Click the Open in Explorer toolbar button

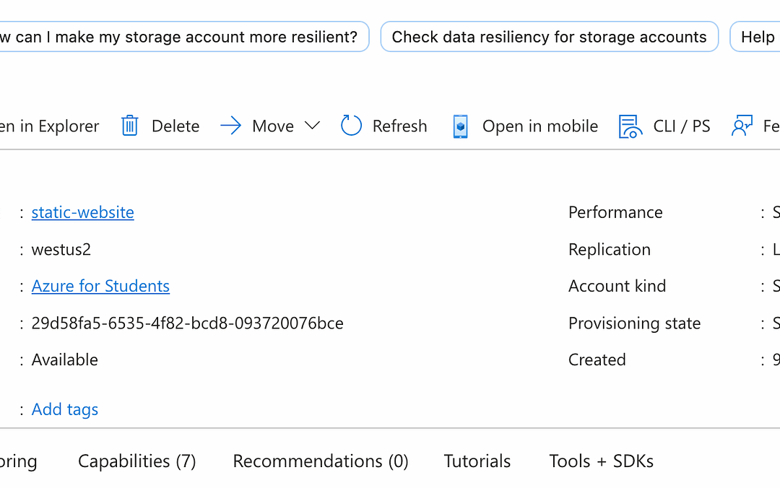point(49,126)
